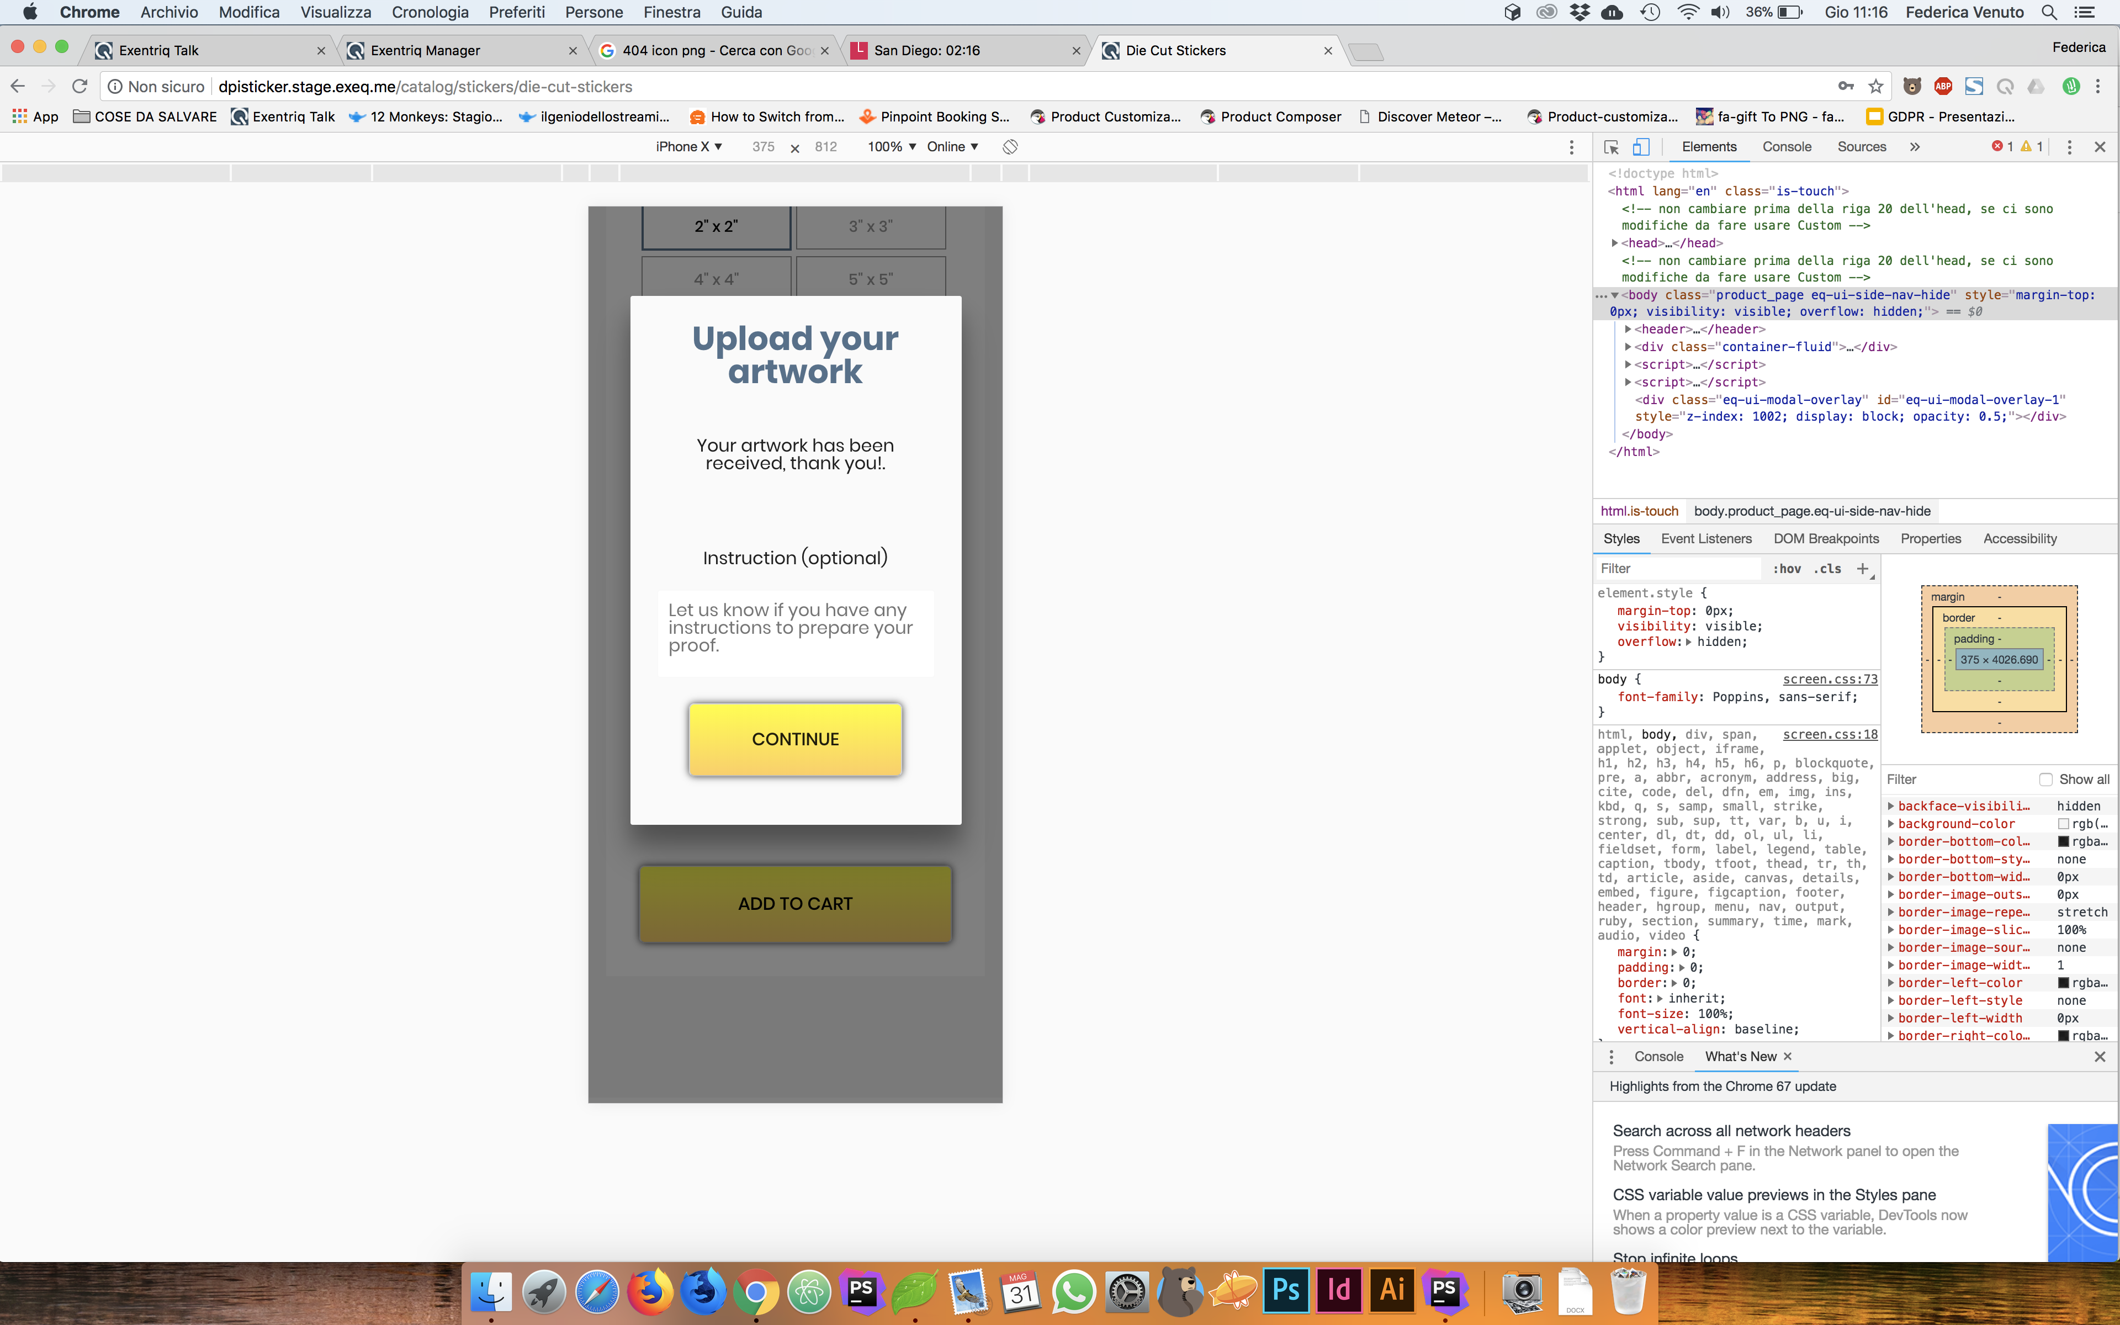This screenshot has height=1325, width=2120.
Task: Click the border-bottom-color swatch
Action: click(x=2063, y=842)
